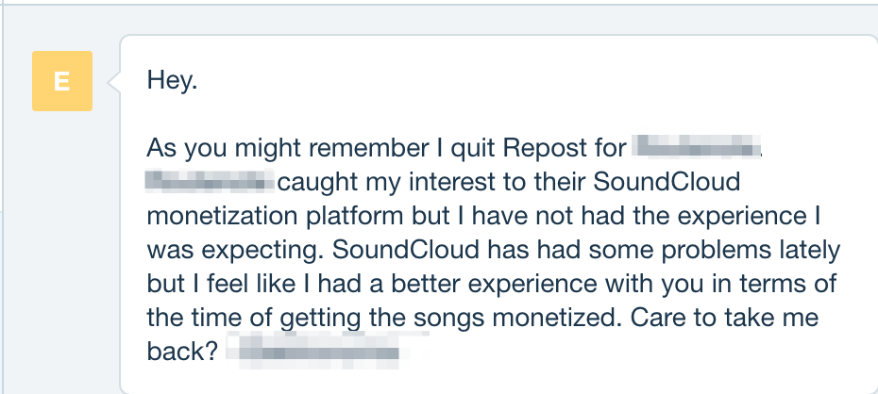The width and height of the screenshot is (878, 394).
Task: Click the phrase "songs monetized."
Action: 518,319
